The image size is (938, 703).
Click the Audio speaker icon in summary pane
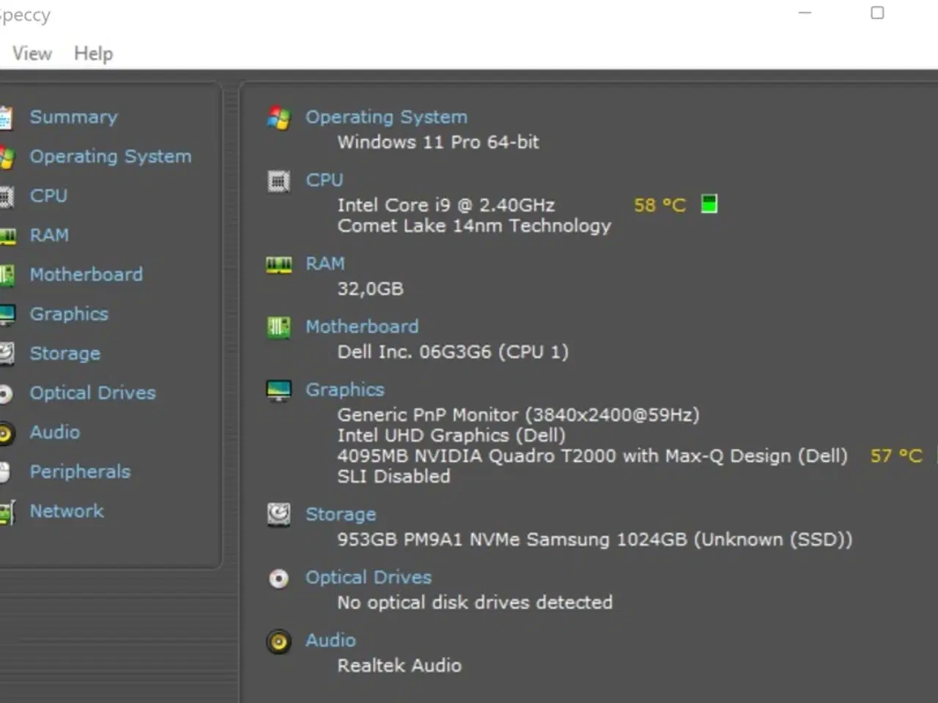click(278, 642)
